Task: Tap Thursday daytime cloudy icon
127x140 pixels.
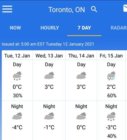Action: click(x=81, y=76)
